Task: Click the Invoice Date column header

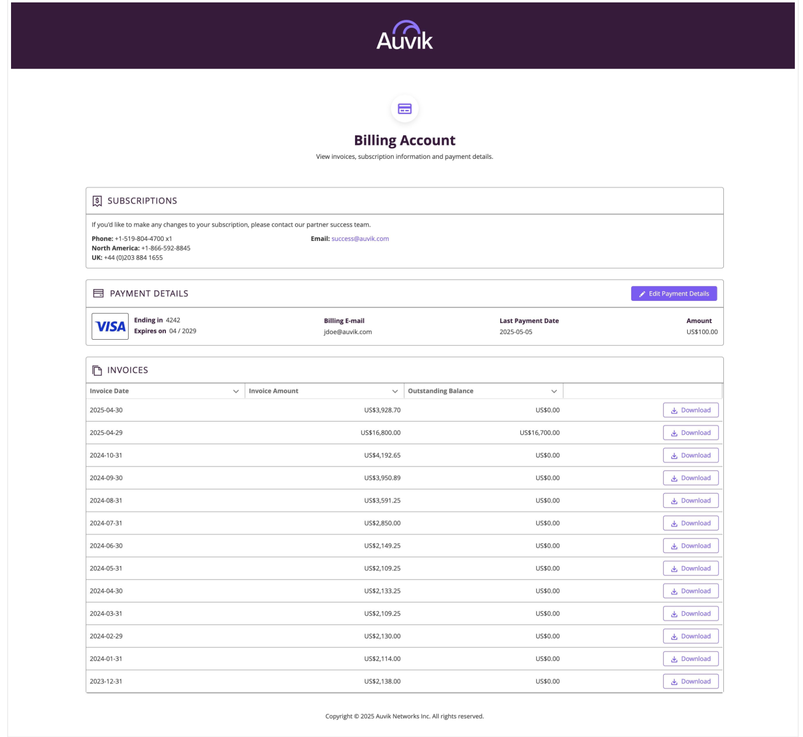Action: [165, 391]
